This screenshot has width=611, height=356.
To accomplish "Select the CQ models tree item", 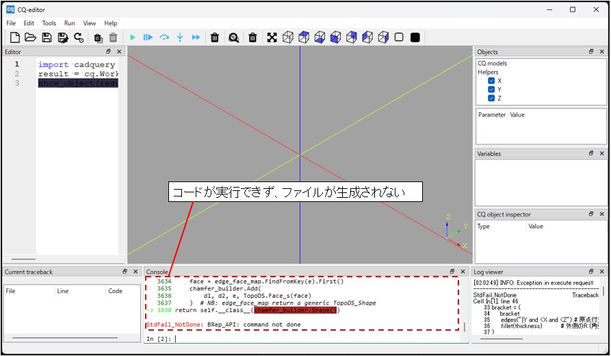I will point(493,64).
